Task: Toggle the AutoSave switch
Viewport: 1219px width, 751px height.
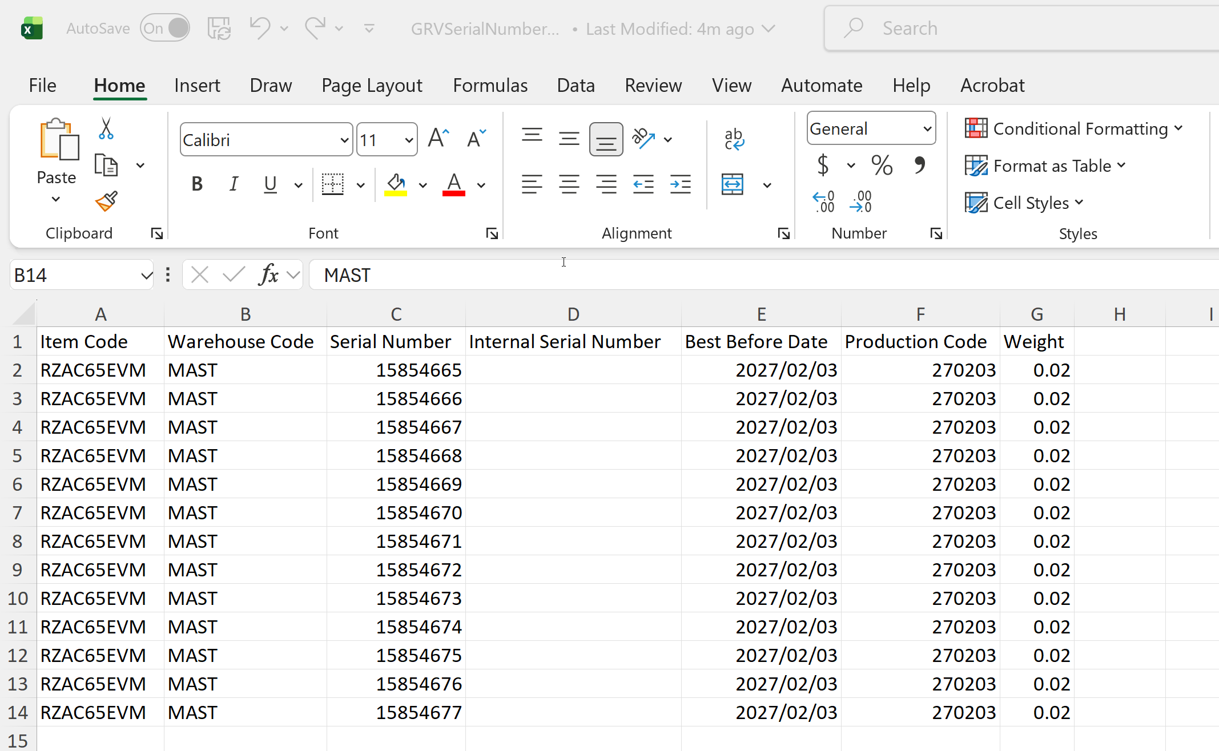Action: [165, 29]
